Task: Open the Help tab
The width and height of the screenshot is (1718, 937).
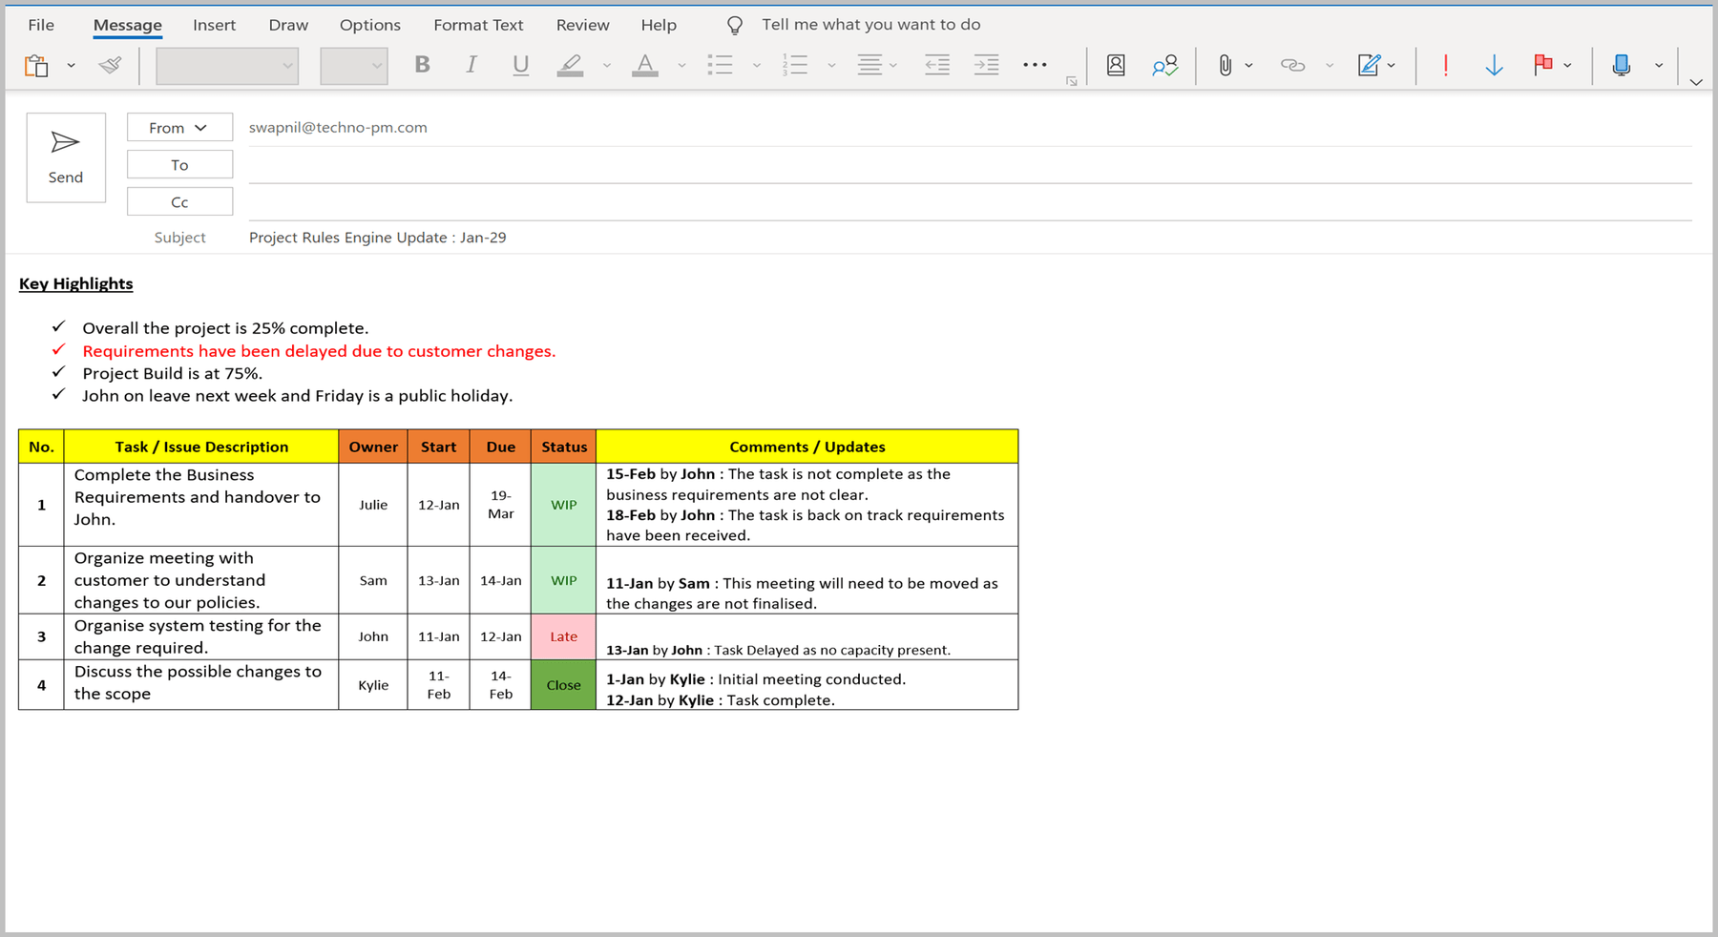Action: [x=659, y=25]
